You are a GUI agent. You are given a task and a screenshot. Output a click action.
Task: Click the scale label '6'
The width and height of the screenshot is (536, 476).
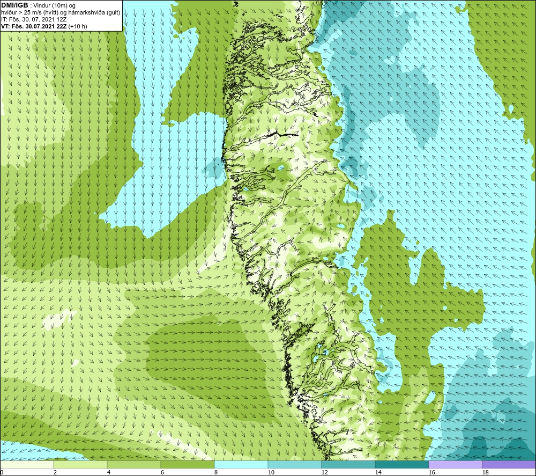162,472
